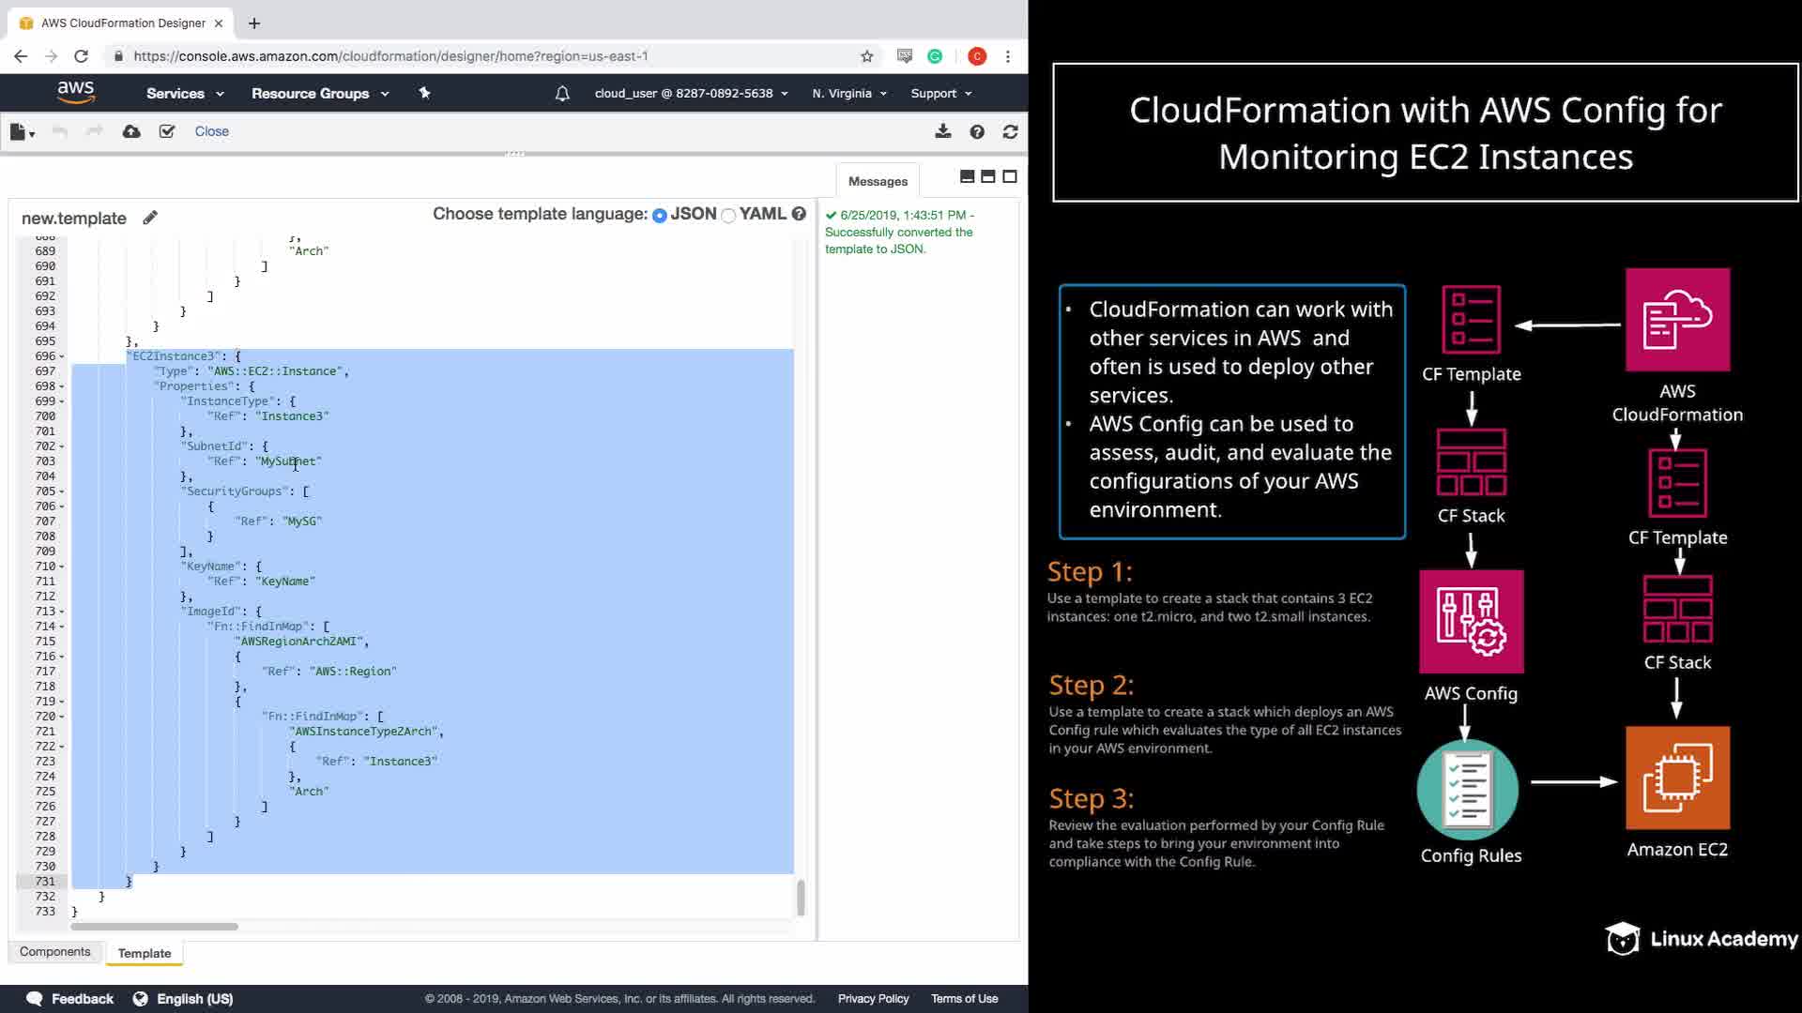The image size is (1802, 1013).
Task: Open the AWS notifications bell
Action: click(562, 93)
